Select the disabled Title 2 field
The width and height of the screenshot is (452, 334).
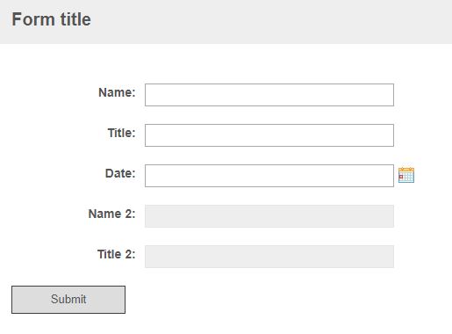(x=269, y=257)
